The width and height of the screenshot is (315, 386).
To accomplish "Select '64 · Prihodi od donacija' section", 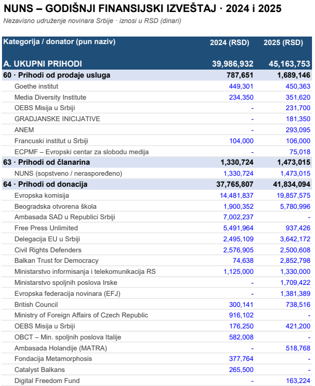I will pyautogui.click(x=45, y=184).
